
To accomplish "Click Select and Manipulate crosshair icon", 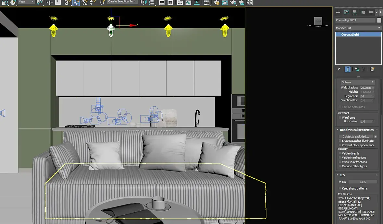I will click(x=50, y=3).
